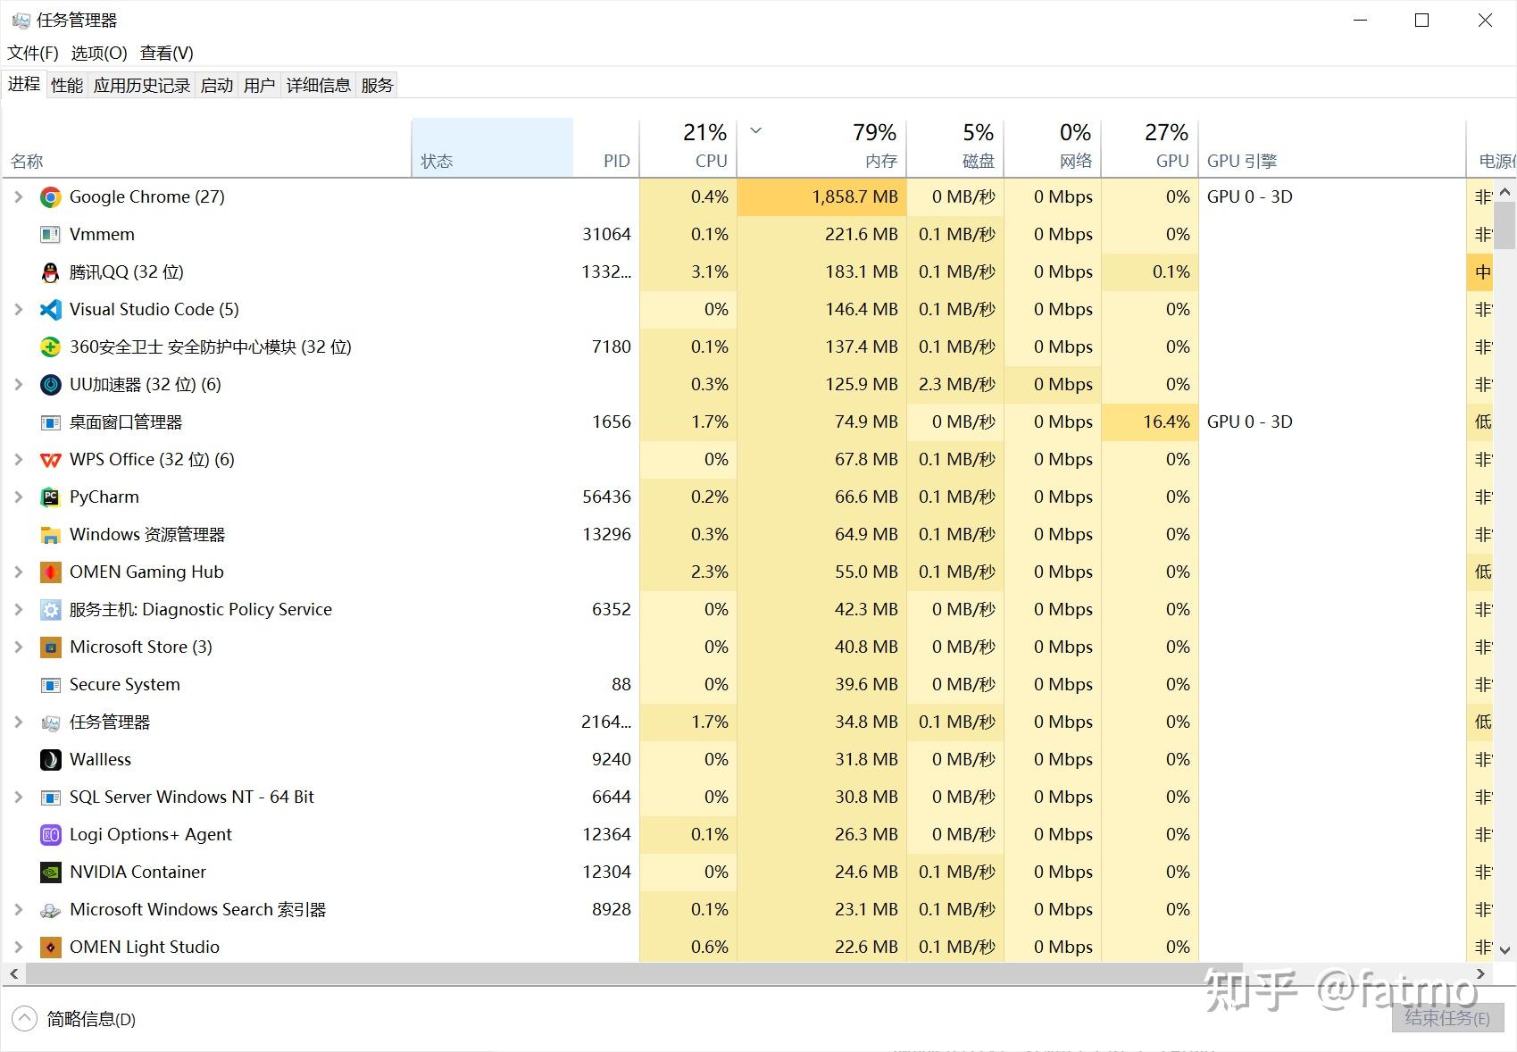The image size is (1517, 1052).
Task: Click the 腾讯QQ penguin icon
Action: (51, 271)
